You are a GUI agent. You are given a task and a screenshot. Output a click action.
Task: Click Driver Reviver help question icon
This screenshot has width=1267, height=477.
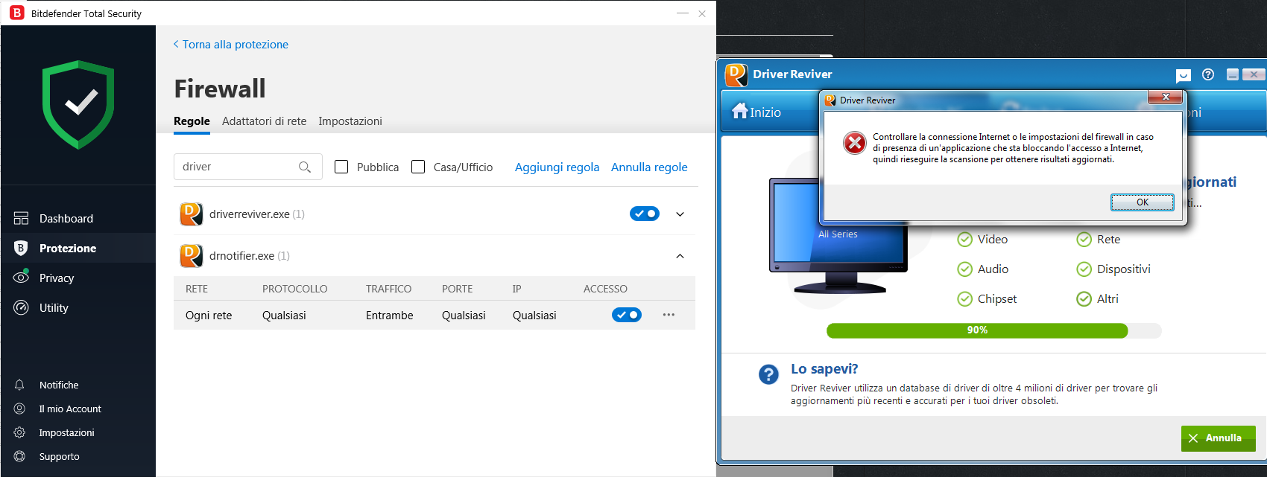click(x=1208, y=74)
